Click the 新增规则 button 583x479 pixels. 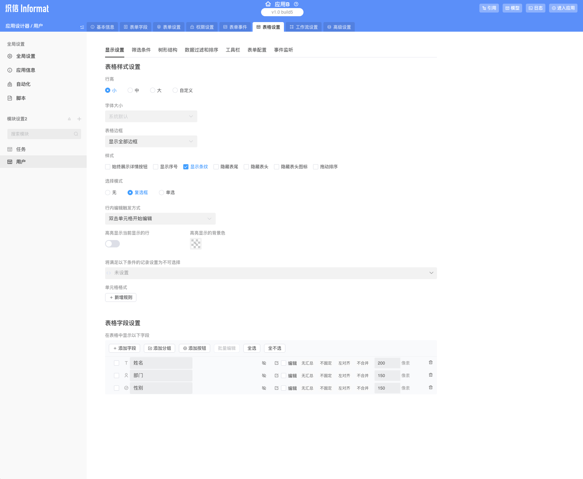(x=121, y=297)
